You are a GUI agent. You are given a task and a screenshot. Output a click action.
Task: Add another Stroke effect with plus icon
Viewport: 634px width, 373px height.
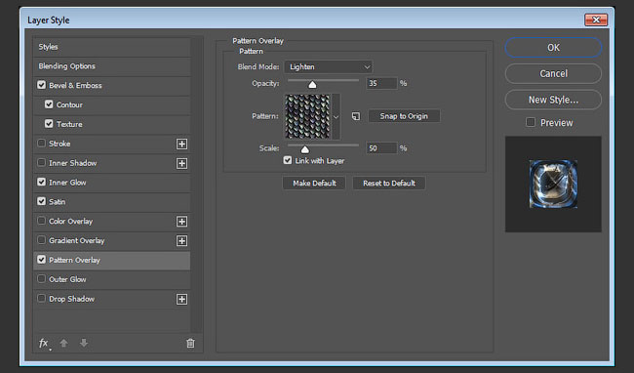(x=182, y=144)
